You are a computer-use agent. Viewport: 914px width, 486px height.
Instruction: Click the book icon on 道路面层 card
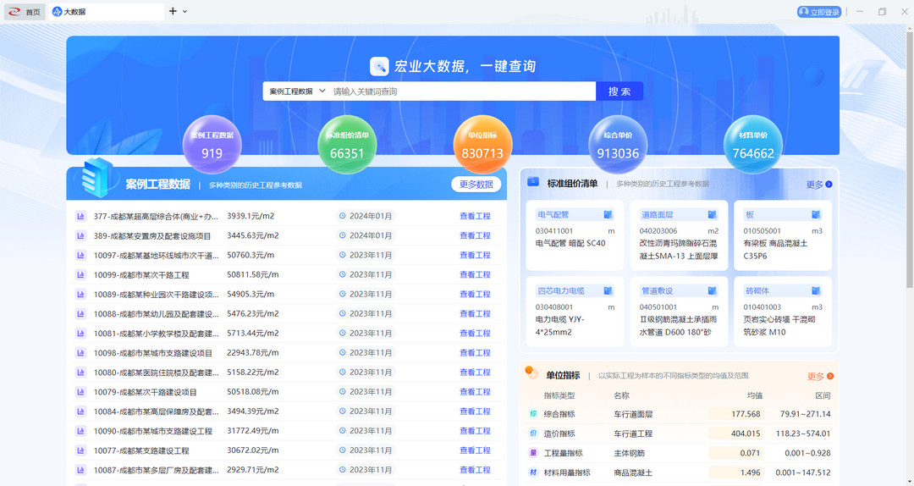click(x=712, y=215)
